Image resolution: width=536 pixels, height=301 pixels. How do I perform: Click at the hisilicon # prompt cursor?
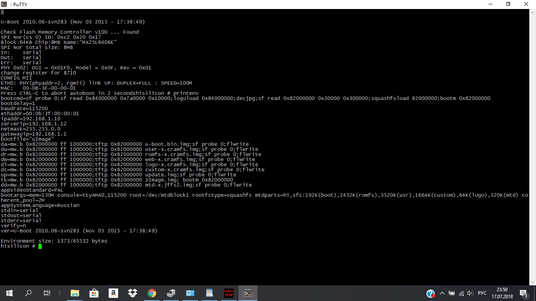(40, 246)
